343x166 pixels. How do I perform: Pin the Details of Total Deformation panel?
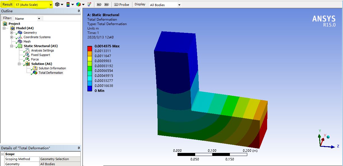click(x=78, y=148)
